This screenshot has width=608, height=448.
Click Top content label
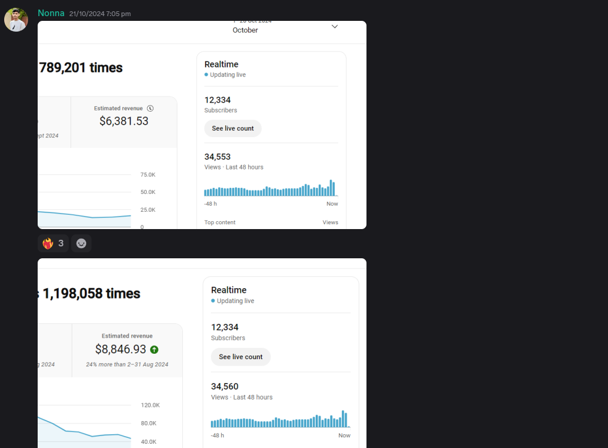click(x=220, y=223)
